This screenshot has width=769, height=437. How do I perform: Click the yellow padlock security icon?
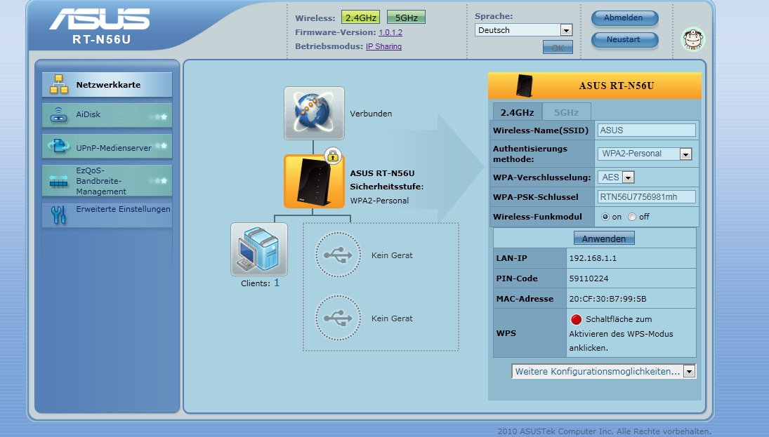333,156
